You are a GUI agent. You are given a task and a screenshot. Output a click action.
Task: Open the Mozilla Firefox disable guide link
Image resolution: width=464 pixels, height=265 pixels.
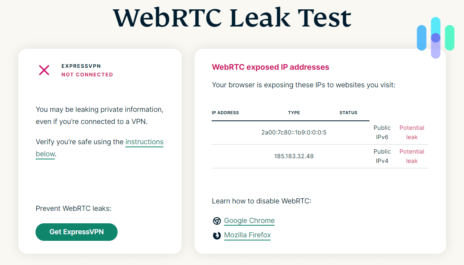coord(247,235)
